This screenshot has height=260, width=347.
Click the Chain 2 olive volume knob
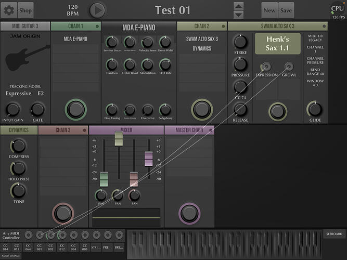click(x=202, y=110)
